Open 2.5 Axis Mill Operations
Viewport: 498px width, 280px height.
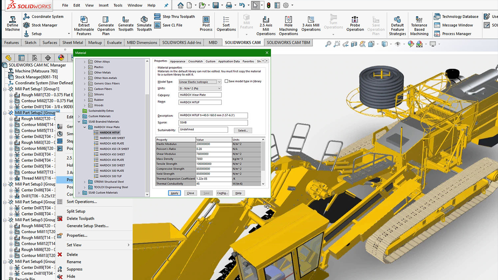pos(266,20)
